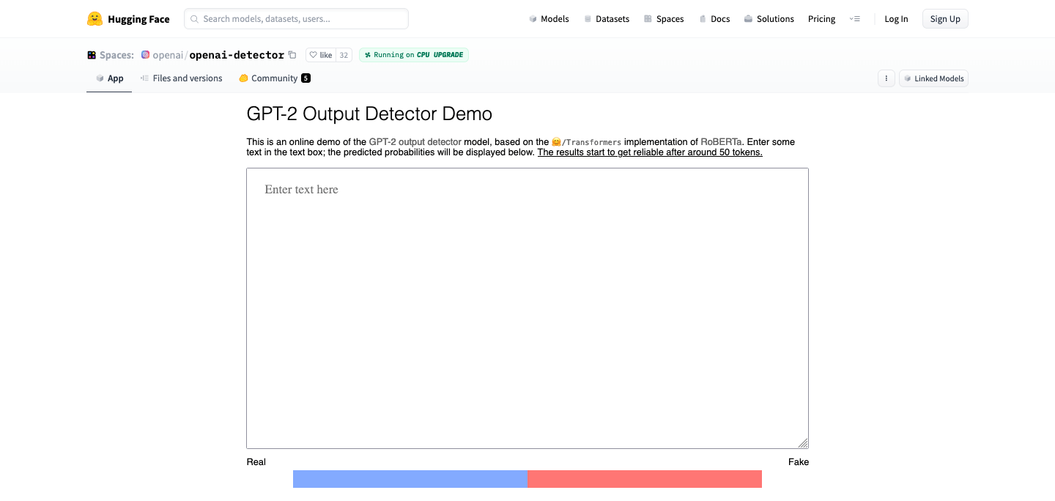
Task: Click the Spaces grid icon in breadcrumb
Action: [92, 55]
